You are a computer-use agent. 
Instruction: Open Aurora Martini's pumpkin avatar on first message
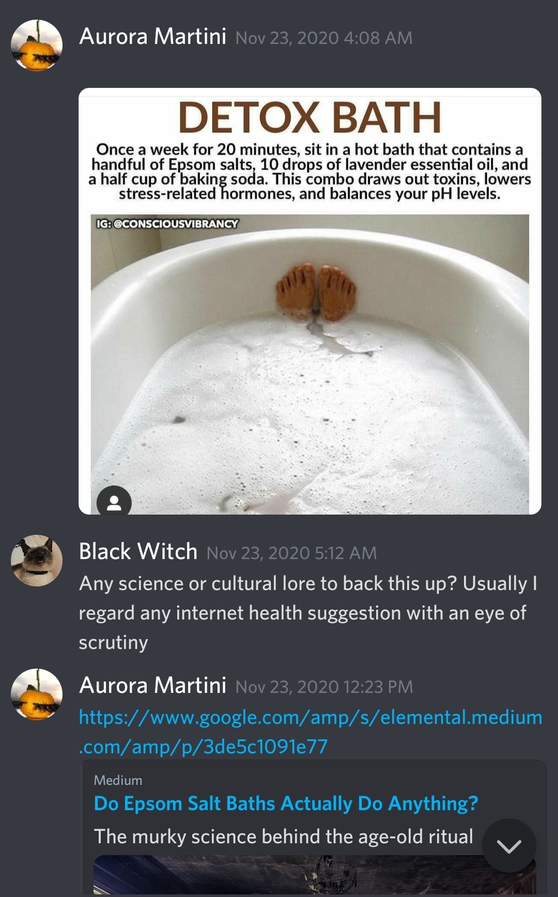[37, 45]
